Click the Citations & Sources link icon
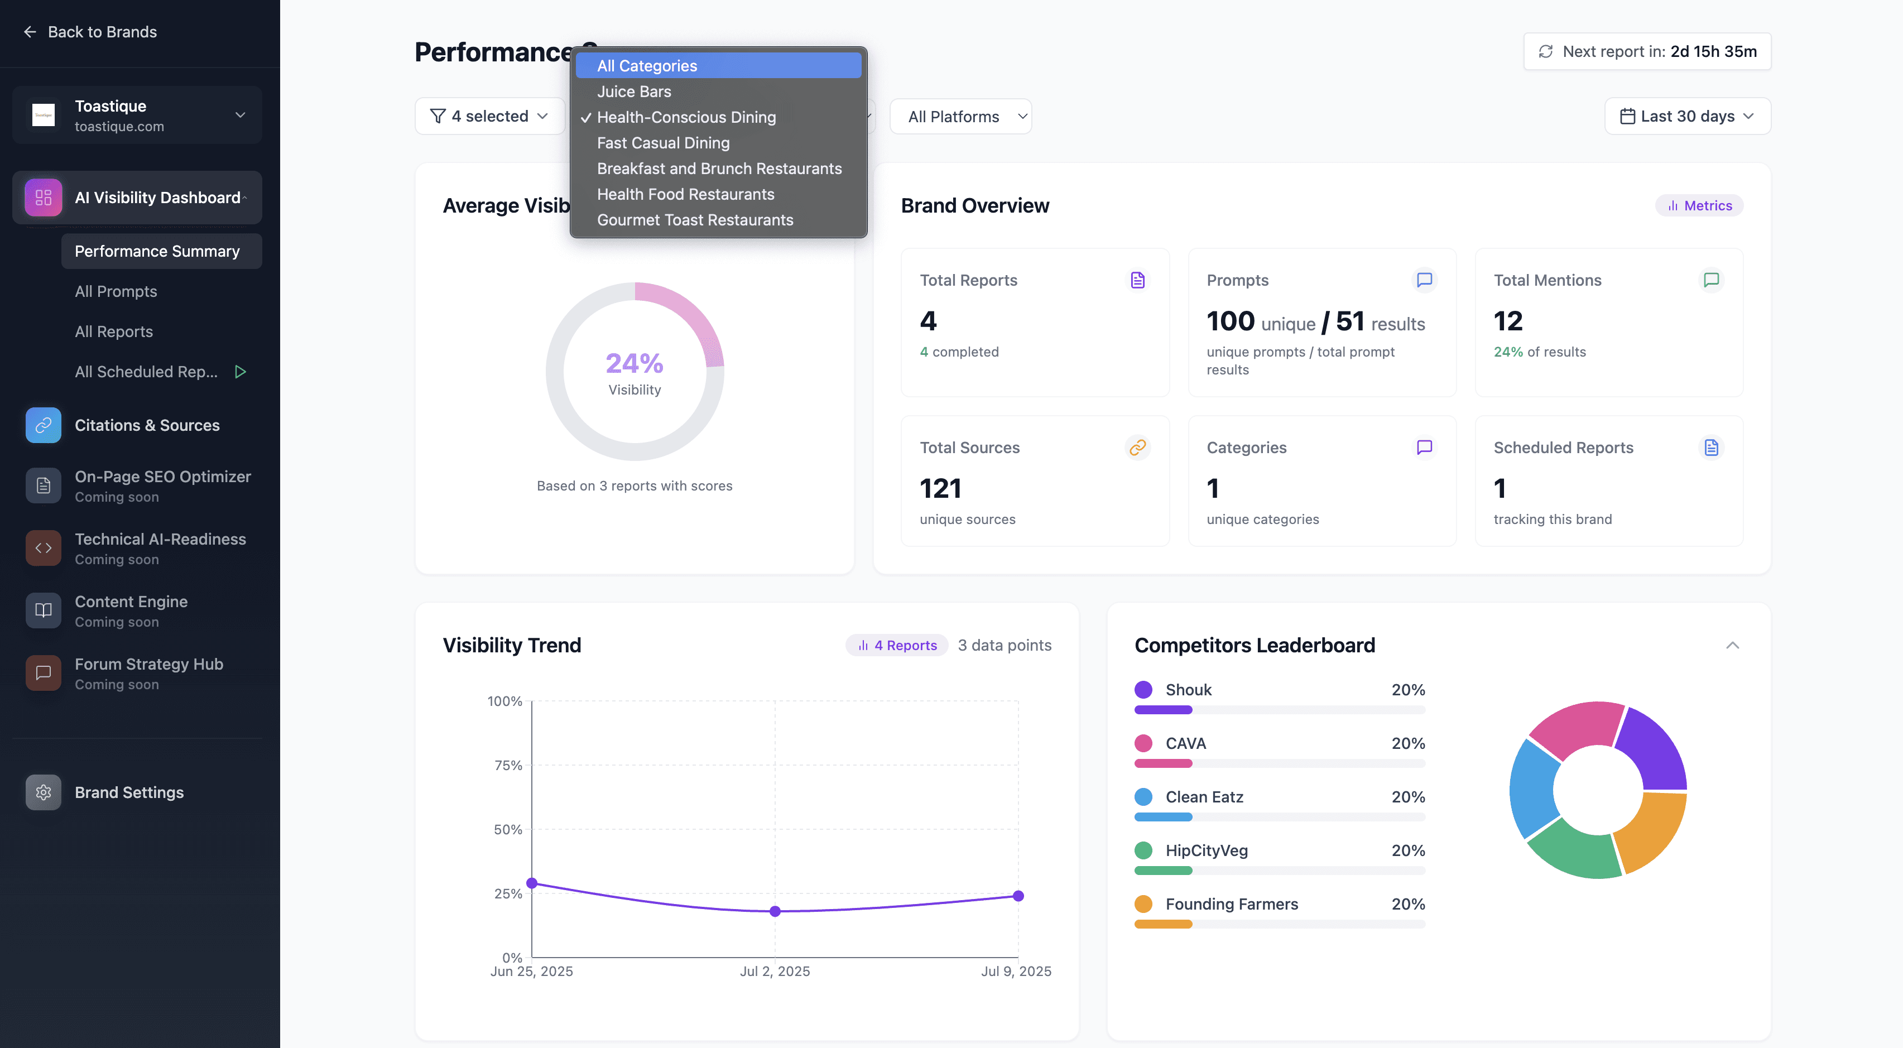 coord(43,425)
